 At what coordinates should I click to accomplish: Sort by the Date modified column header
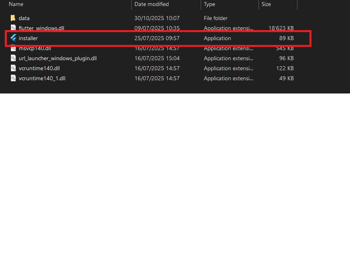pos(151,4)
